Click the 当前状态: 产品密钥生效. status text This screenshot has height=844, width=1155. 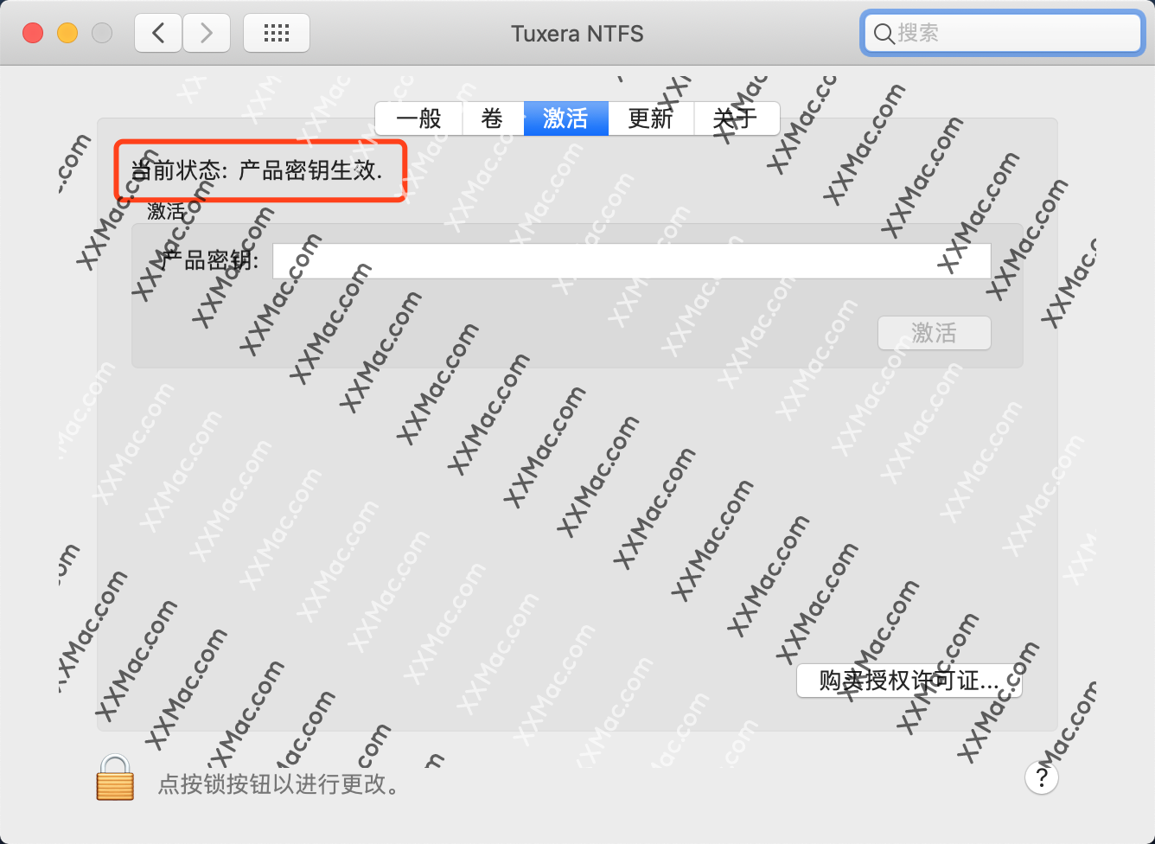pos(257,170)
